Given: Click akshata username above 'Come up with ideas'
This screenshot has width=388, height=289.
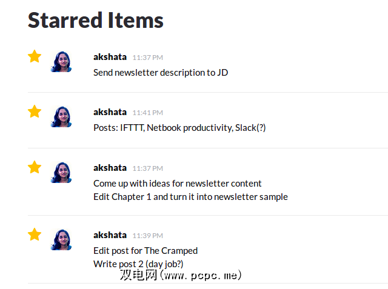Looking at the screenshot, I should [110, 168].
